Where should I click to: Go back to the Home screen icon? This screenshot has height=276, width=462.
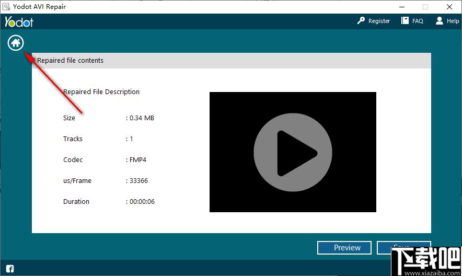(16, 43)
